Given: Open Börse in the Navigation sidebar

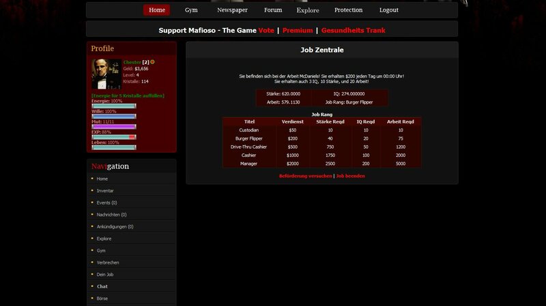Looking at the screenshot, I should point(102,299).
